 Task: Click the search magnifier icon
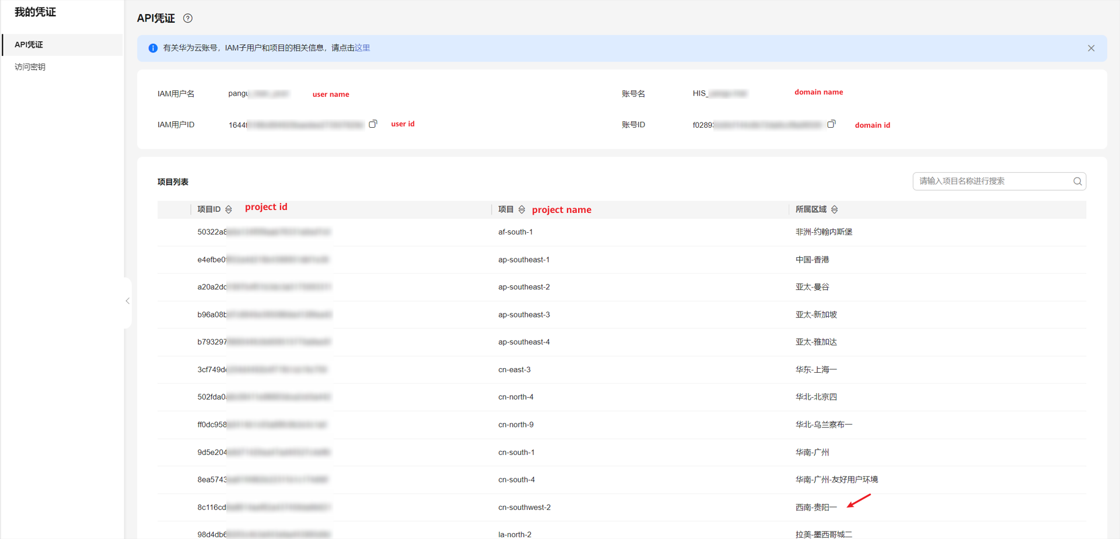1077,181
